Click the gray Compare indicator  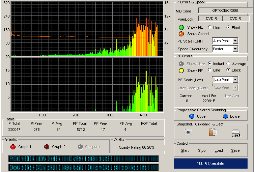point(80,147)
